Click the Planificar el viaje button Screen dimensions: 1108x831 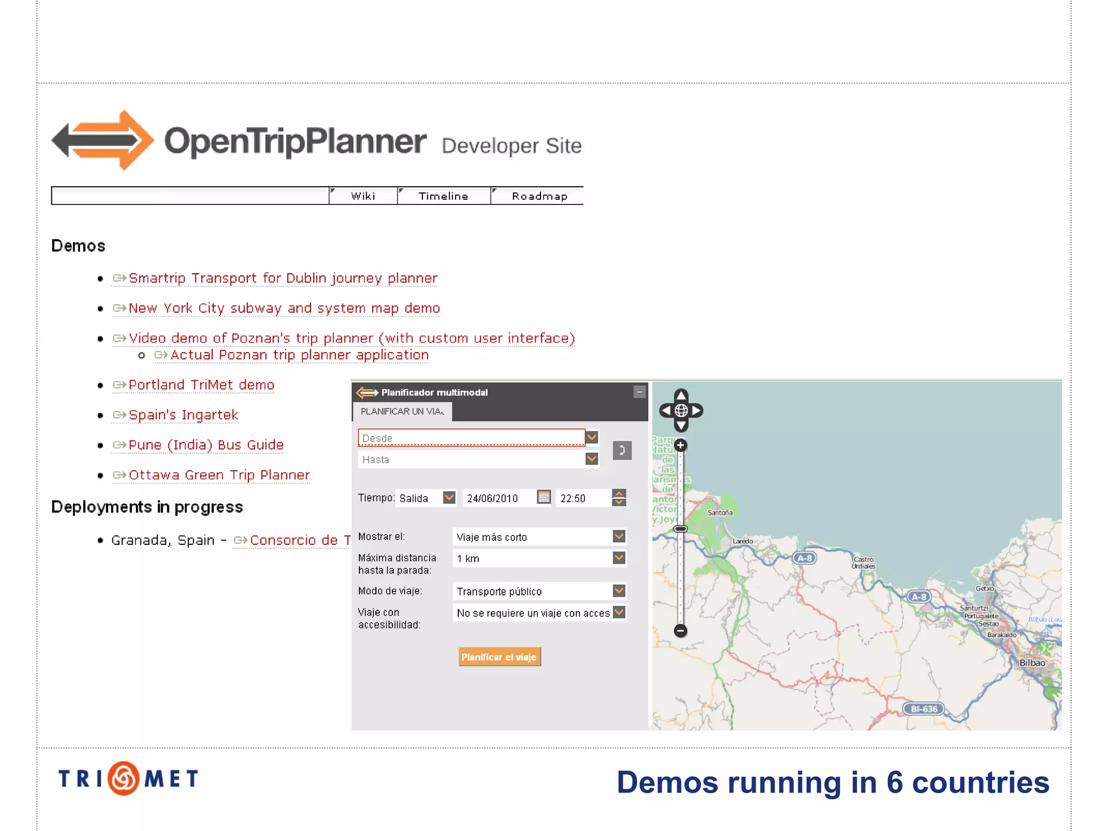[x=499, y=657]
